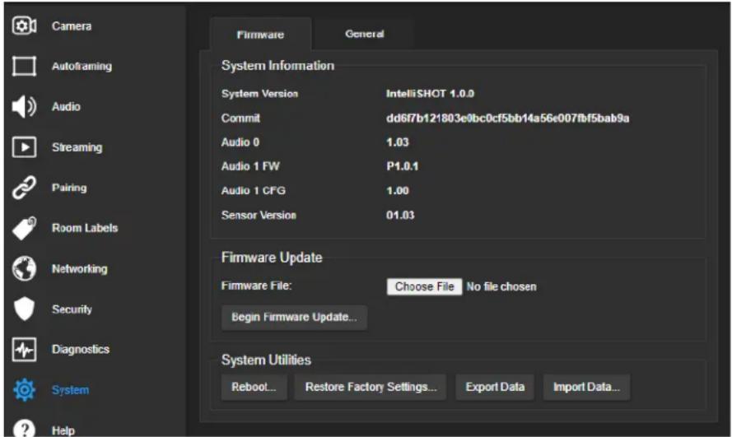Click the System Utilities heading

(x=266, y=360)
